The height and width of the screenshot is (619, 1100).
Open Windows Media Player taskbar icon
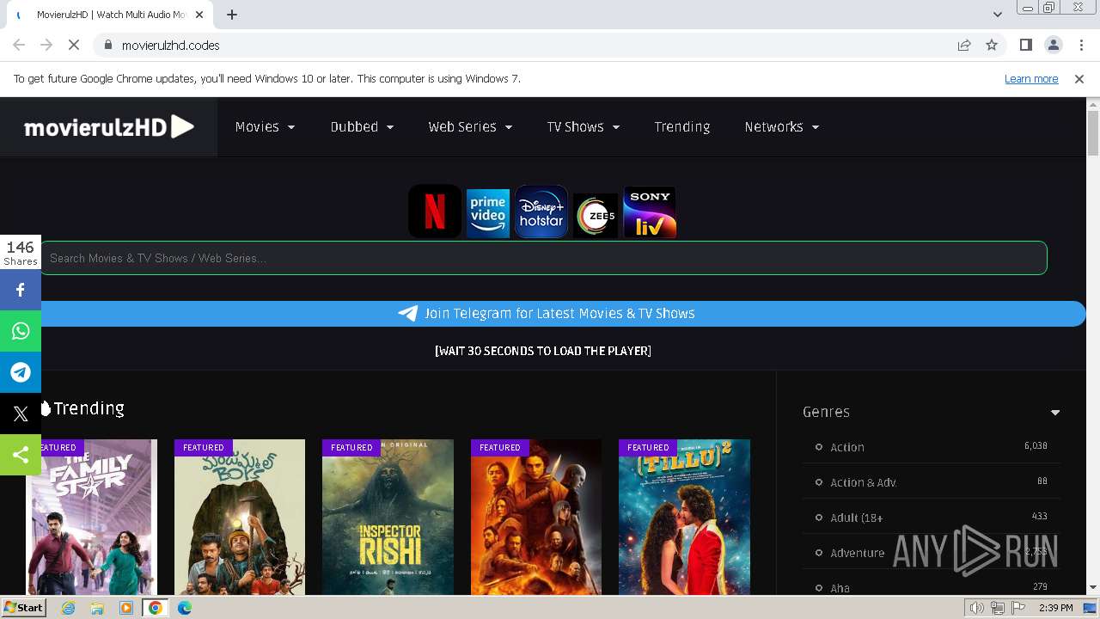[126, 608]
